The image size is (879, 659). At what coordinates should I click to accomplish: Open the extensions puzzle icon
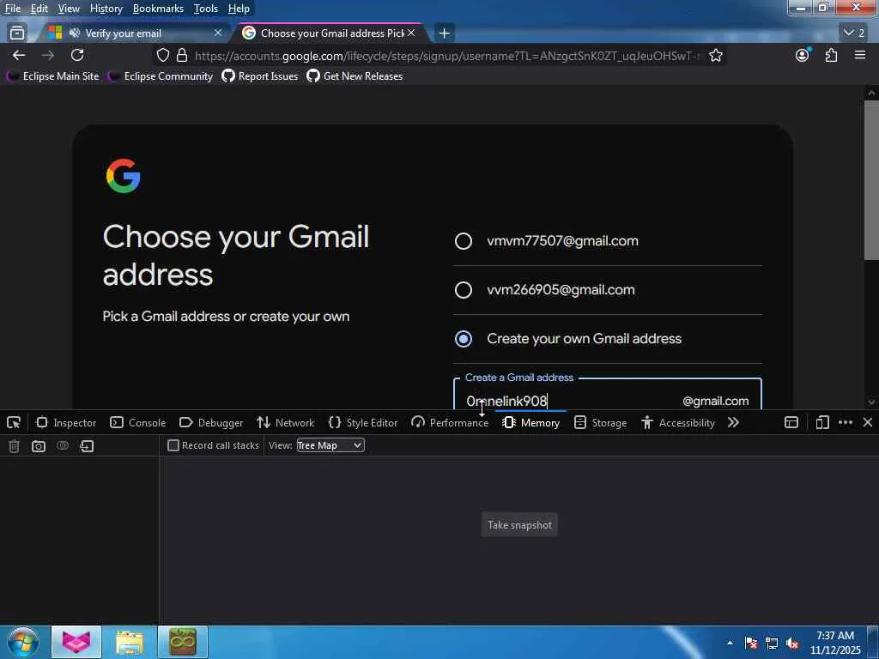click(831, 55)
